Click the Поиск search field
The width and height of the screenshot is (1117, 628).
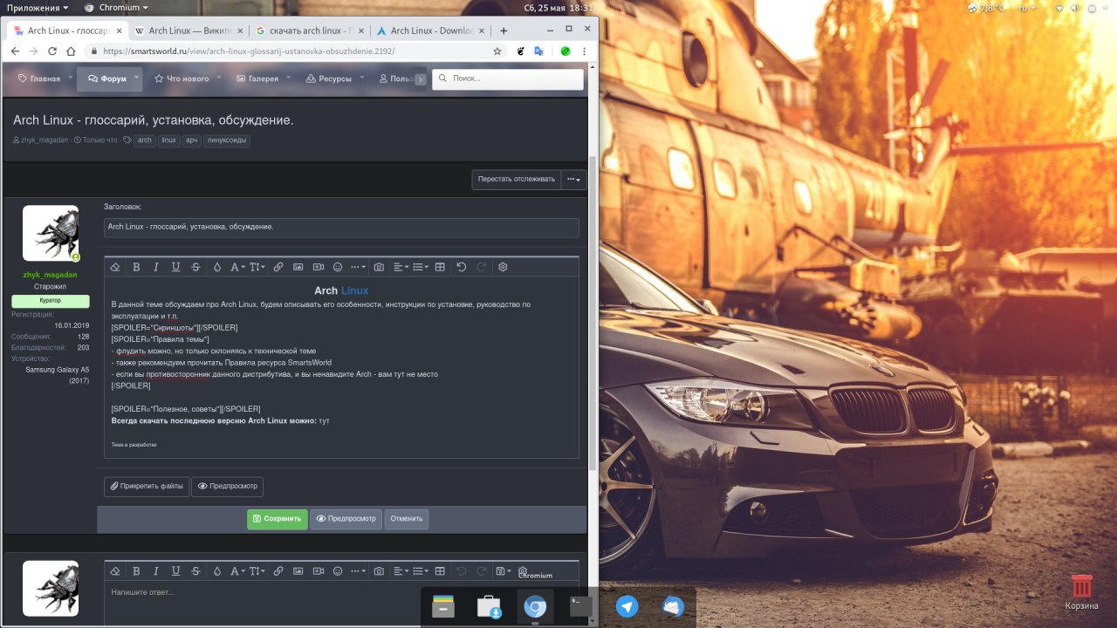pos(508,78)
